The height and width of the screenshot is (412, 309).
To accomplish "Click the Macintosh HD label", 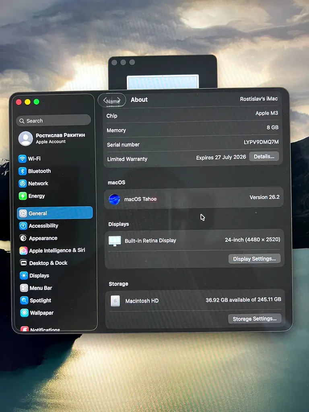I will click(x=142, y=301).
